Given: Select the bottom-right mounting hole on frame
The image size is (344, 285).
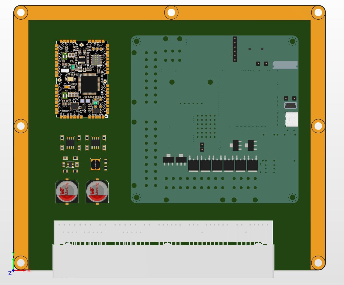Looking at the screenshot, I should 318,263.
